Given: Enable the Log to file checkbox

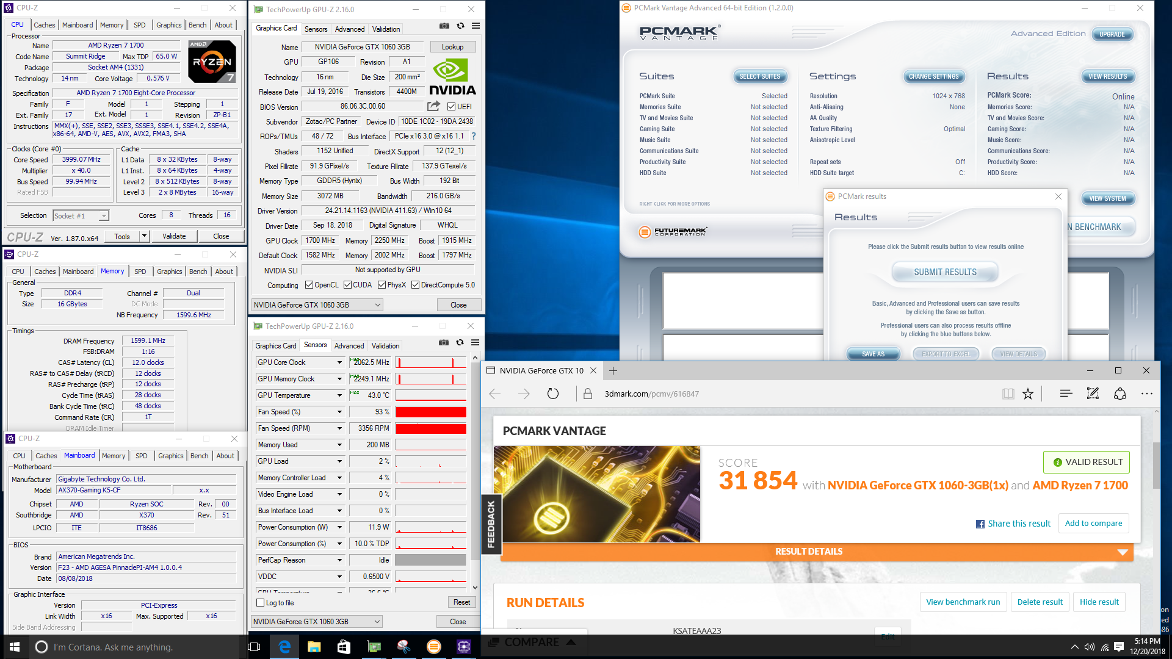Looking at the screenshot, I should click(261, 603).
